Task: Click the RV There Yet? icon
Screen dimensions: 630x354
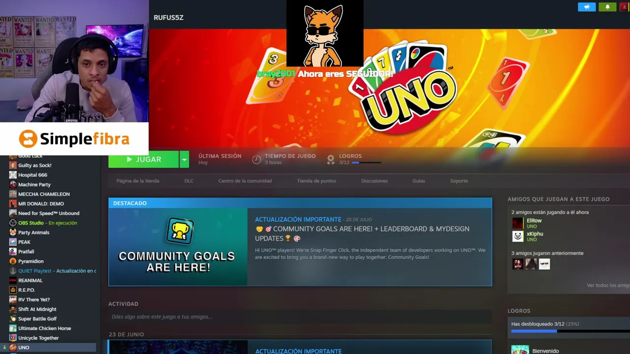Action: pos(13,299)
